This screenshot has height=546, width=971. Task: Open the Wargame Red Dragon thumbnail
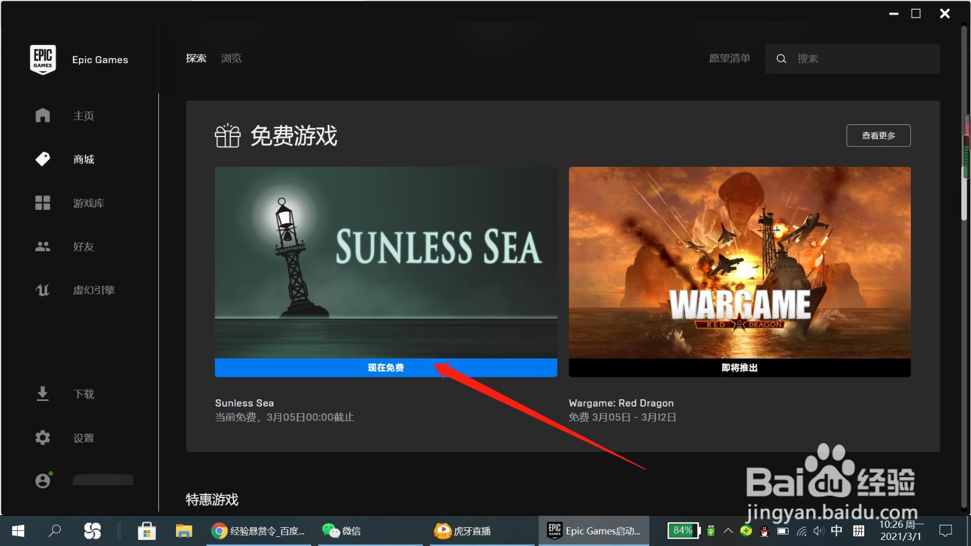click(740, 263)
